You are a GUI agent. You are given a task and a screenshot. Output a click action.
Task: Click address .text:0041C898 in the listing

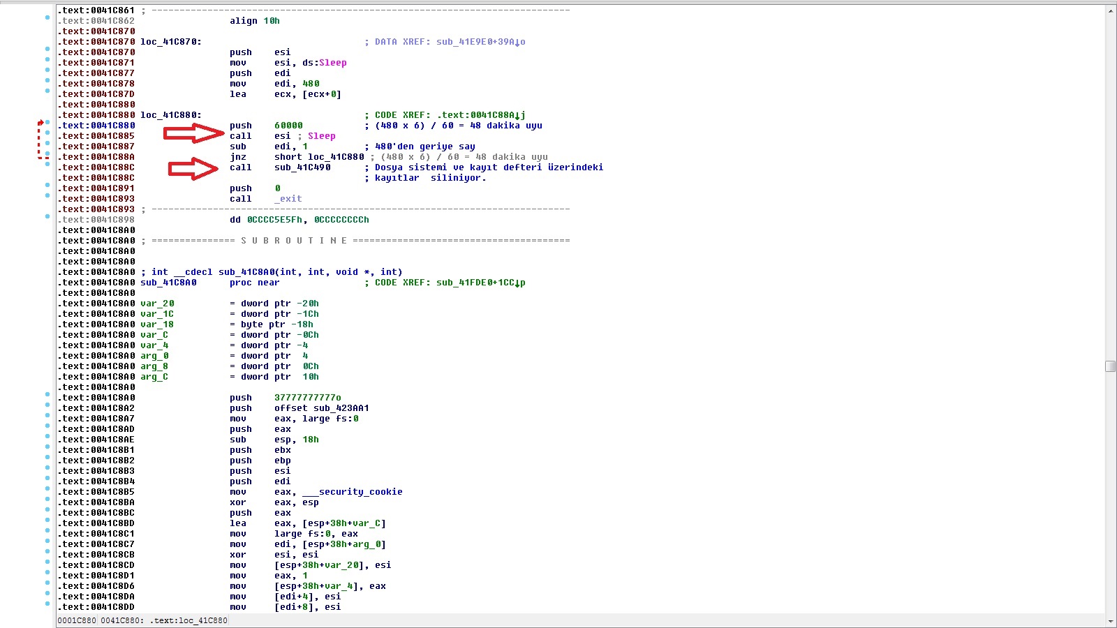point(96,220)
